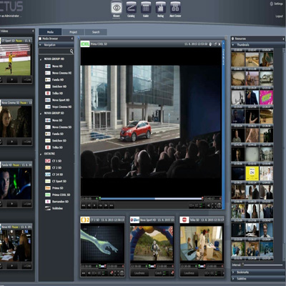Open Settings in top right corner

(277, 4)
